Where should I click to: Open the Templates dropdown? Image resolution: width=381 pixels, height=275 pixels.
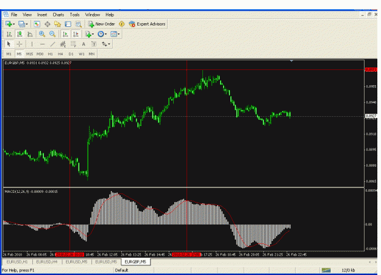[x=115, y=34]
